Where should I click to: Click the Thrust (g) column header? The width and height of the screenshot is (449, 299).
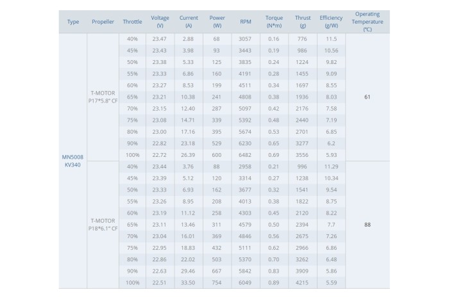click(x=303, y=22)
